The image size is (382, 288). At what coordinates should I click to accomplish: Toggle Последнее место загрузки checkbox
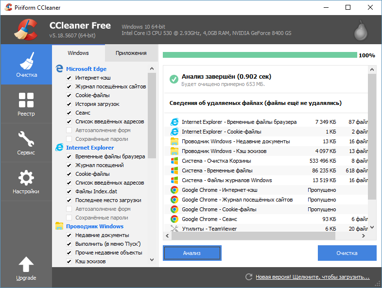(x=69, y=200)
